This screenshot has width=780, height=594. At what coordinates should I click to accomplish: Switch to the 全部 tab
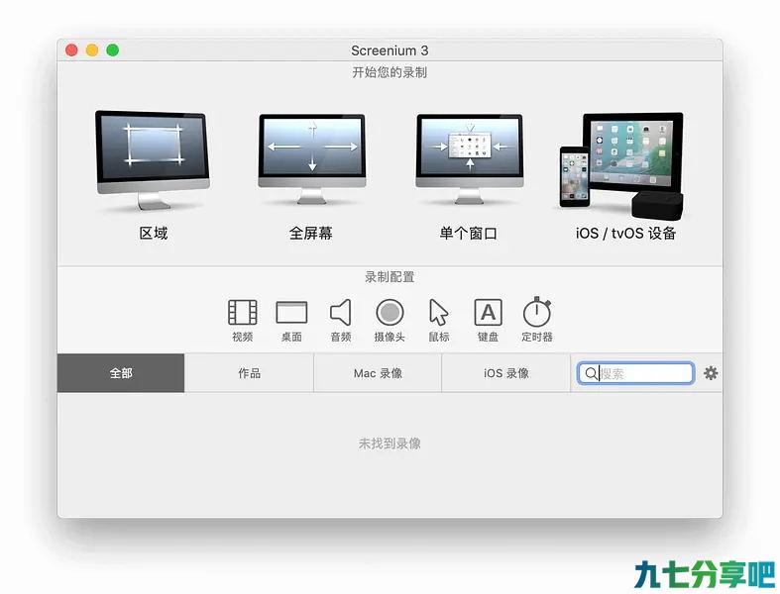[121, 373]
